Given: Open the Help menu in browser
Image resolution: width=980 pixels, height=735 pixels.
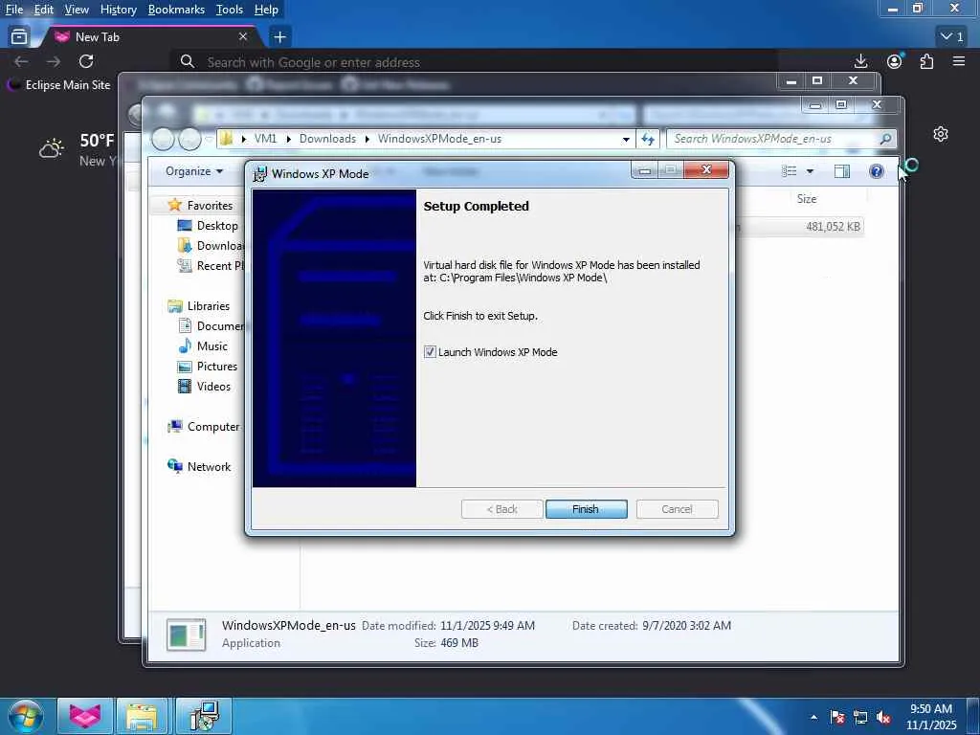Looking at the screenshot, I should [266, 10].
